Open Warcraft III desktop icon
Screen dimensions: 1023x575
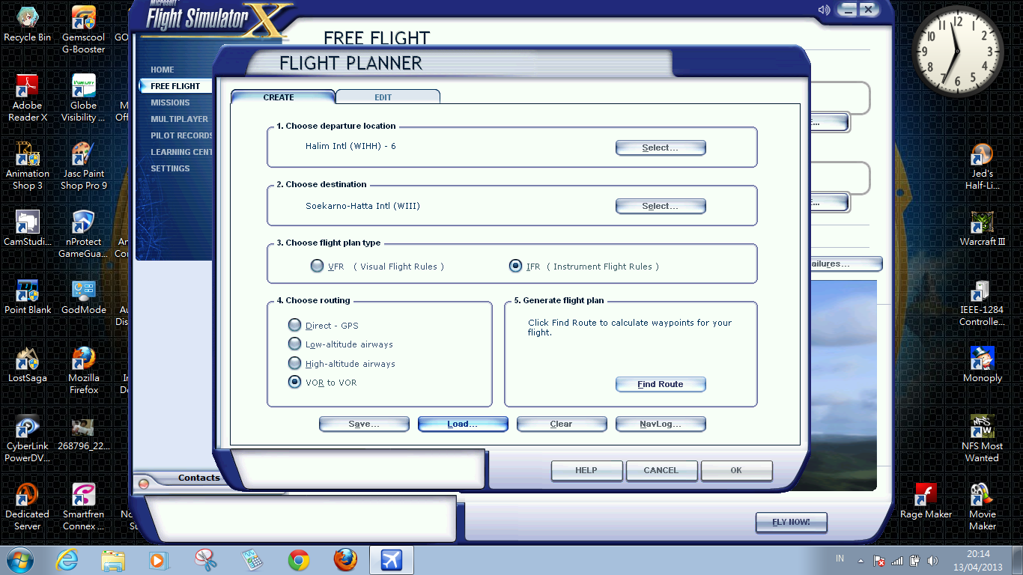[x=982, y=228]
